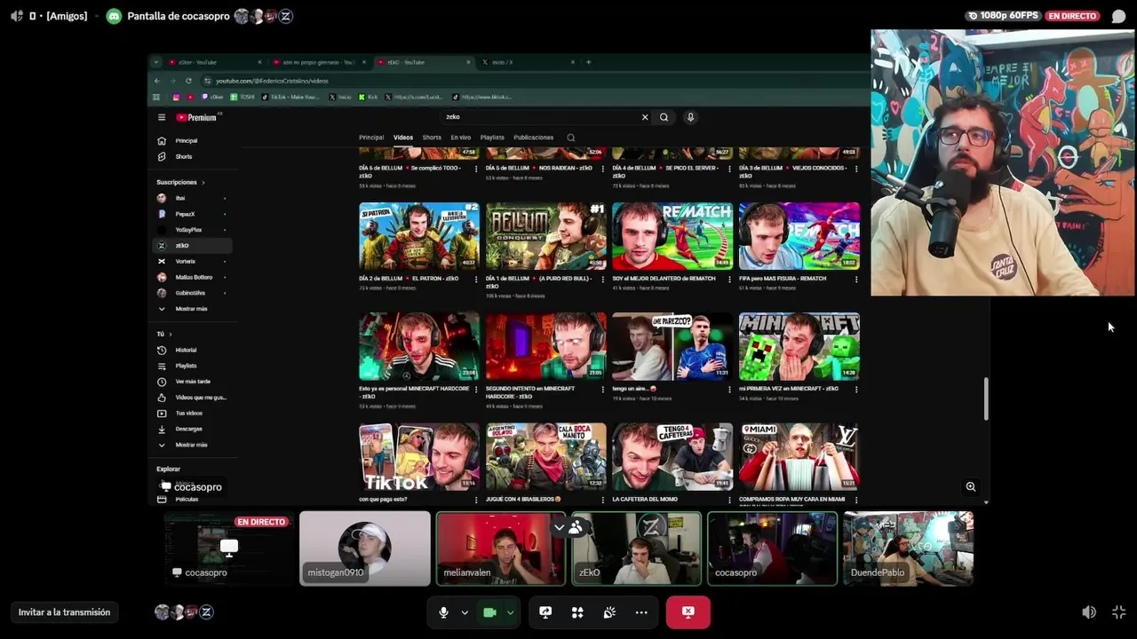Select the zEkO participant tile
Screen dimensions: 1137x639
coord(636,548)
